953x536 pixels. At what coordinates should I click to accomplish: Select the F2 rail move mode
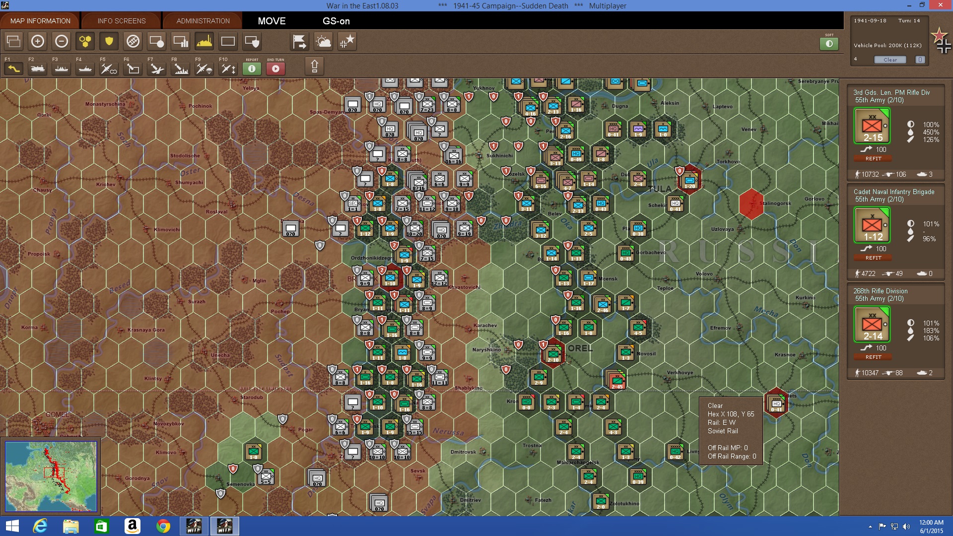click(38, 68)
